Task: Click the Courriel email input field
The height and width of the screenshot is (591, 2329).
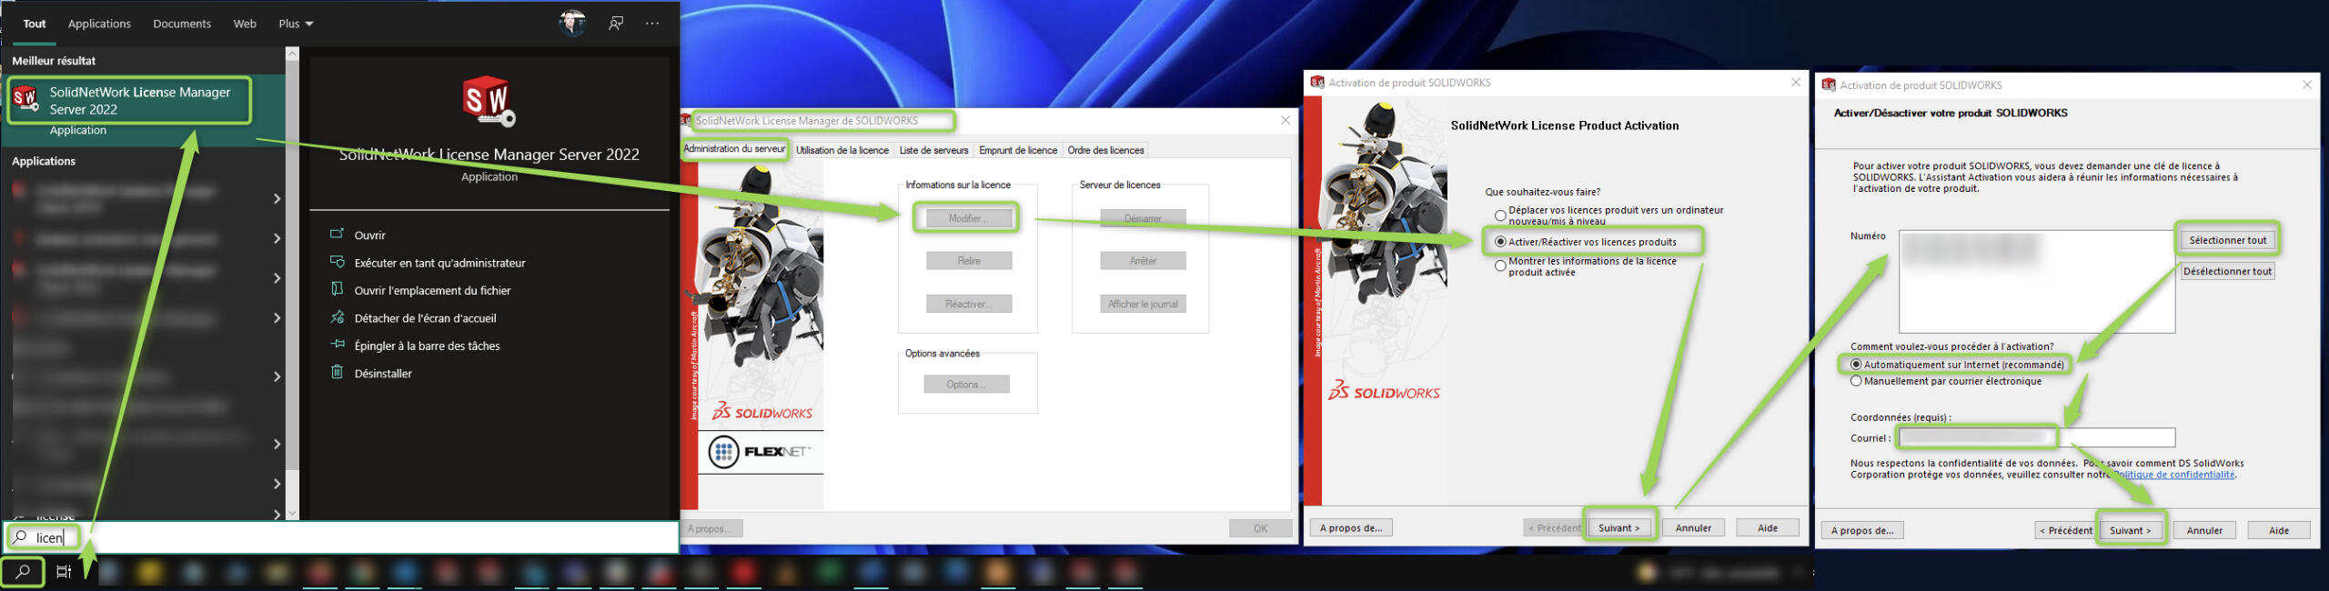Action: (2036, 438)
